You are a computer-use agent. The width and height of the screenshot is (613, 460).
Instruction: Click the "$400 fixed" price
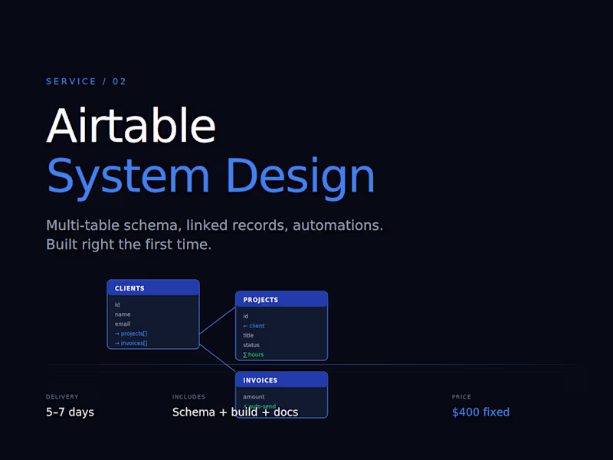481,412
